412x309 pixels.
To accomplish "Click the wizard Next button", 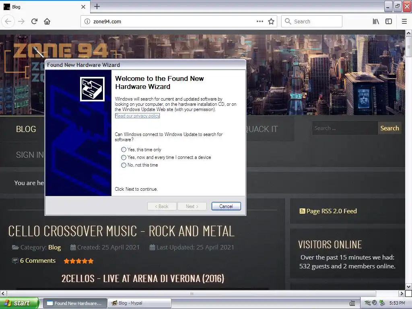I will click(x=192, y=206).
